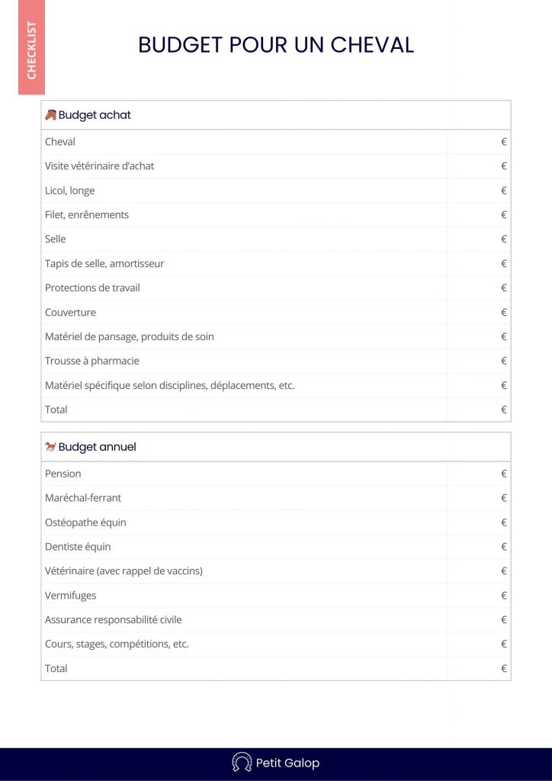Click the Selle amount field
Screen dimensions: 552x781
click(478, 239)
